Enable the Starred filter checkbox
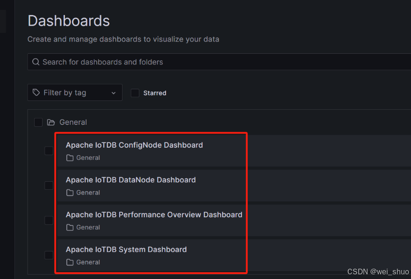The height and width of the screenshot is (279, 411). point(135,93)
